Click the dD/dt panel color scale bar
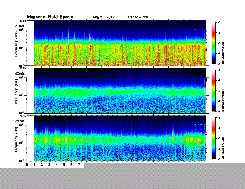Image resolution: width=245 pixels, height=189 pixels. coord(213,91)
